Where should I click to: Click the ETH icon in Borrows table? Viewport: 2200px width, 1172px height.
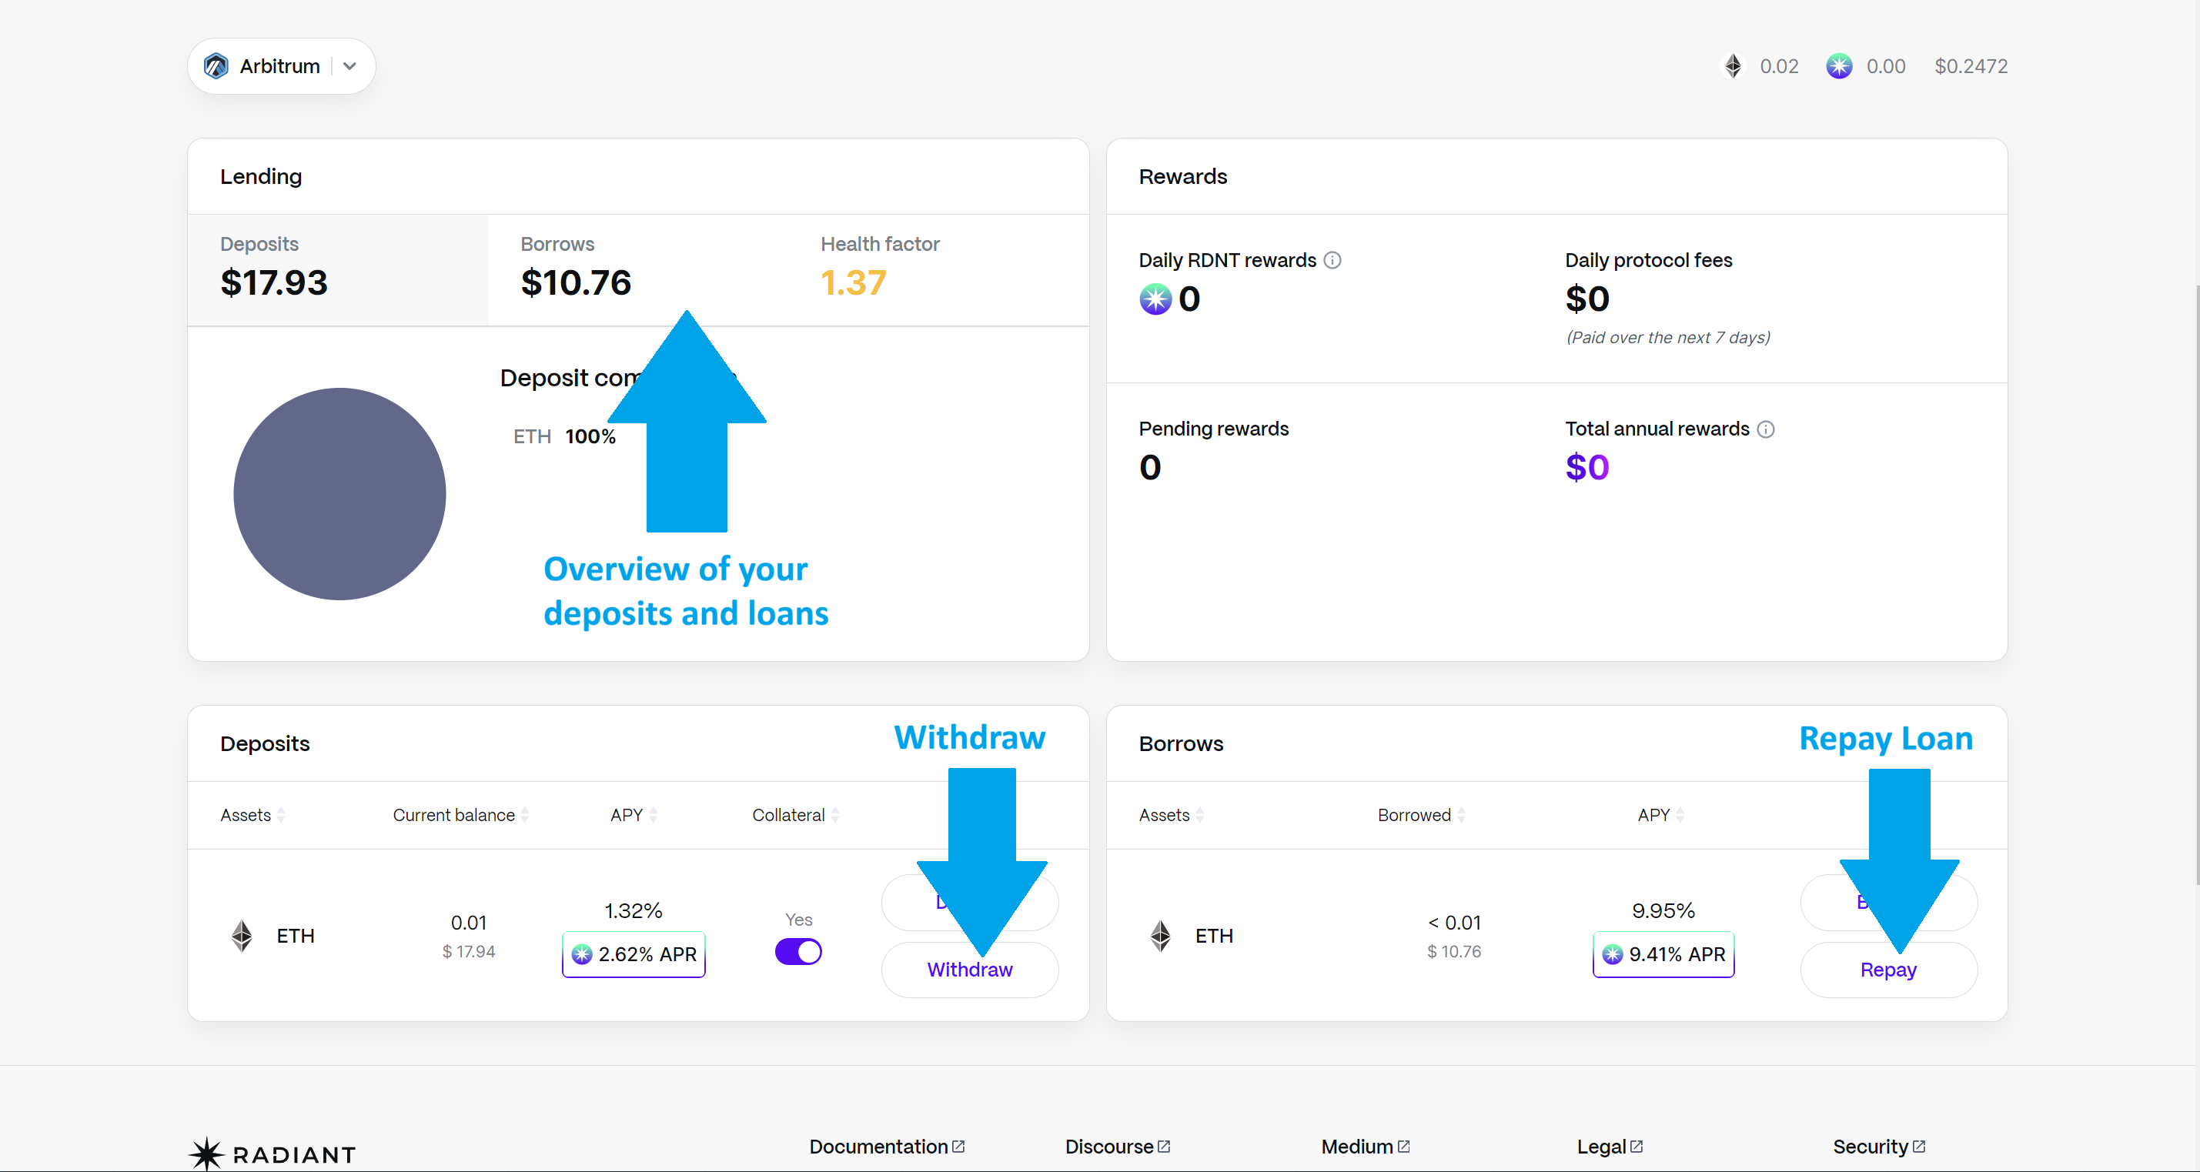[x=1161, y=936]
